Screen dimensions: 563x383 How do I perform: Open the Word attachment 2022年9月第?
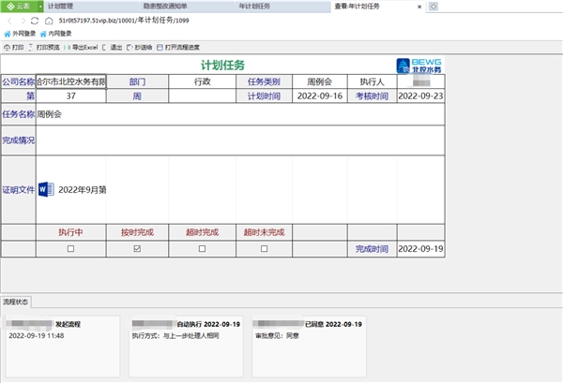pos(72,189)
